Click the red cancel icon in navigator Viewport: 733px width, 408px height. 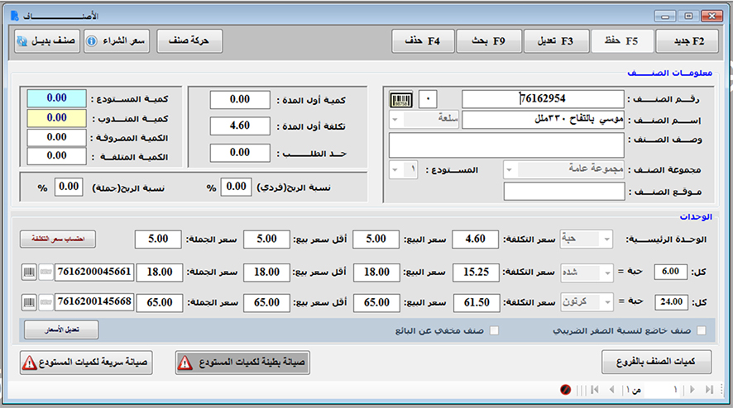point(566,388)
